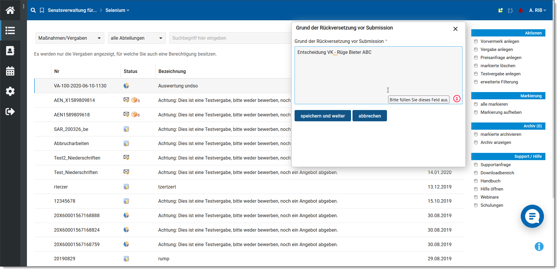Open the chat support bubble
Image resolution: width=559 pixels, height=271 pixels.
[x=532, y=216]
